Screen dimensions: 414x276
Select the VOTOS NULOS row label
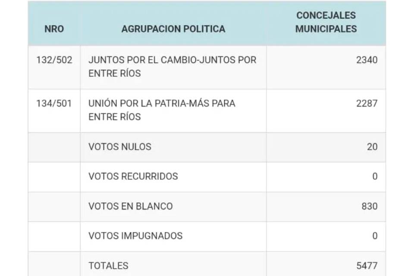pyautogui.click(x=120, y=147)
